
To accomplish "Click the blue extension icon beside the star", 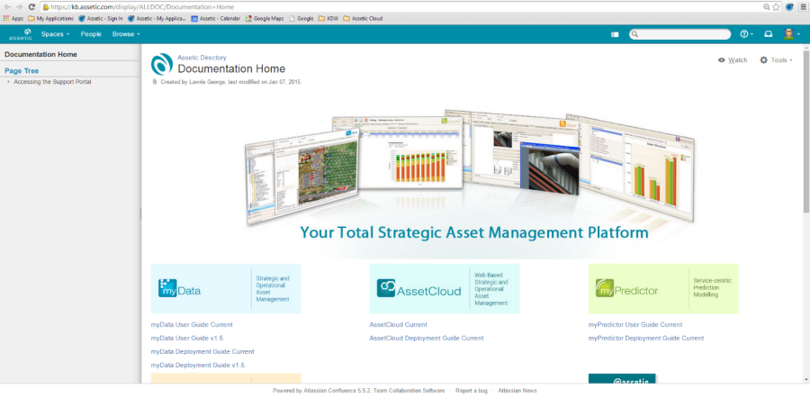I will (x=789, y=7).
